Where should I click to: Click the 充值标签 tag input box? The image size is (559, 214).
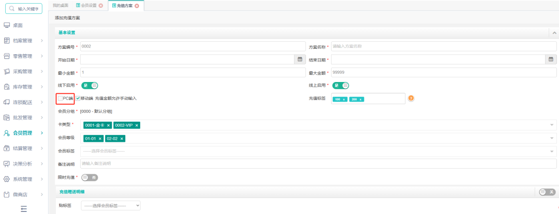pos(369,98)
